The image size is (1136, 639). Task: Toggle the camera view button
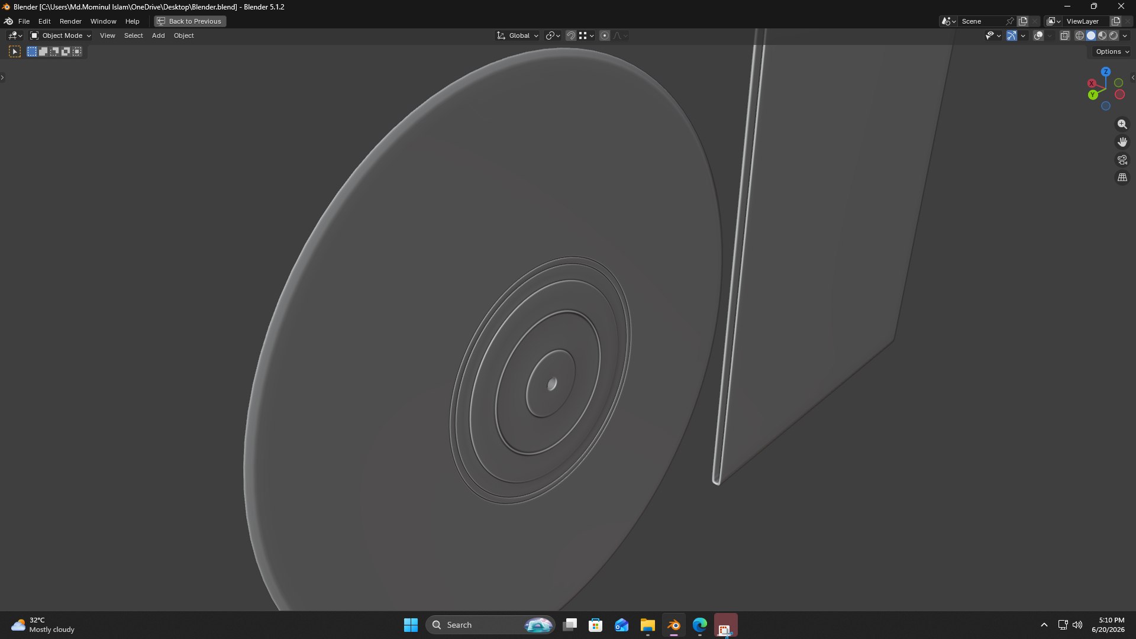click(x=1122, y=160)
